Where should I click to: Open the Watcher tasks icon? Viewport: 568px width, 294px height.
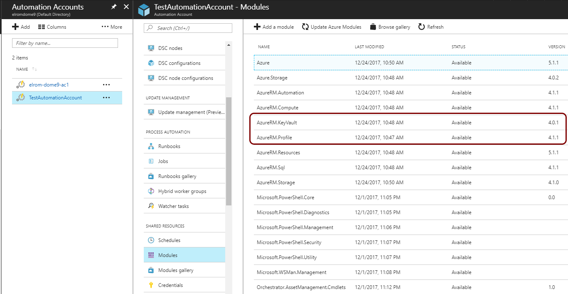[x=151, y=206]
